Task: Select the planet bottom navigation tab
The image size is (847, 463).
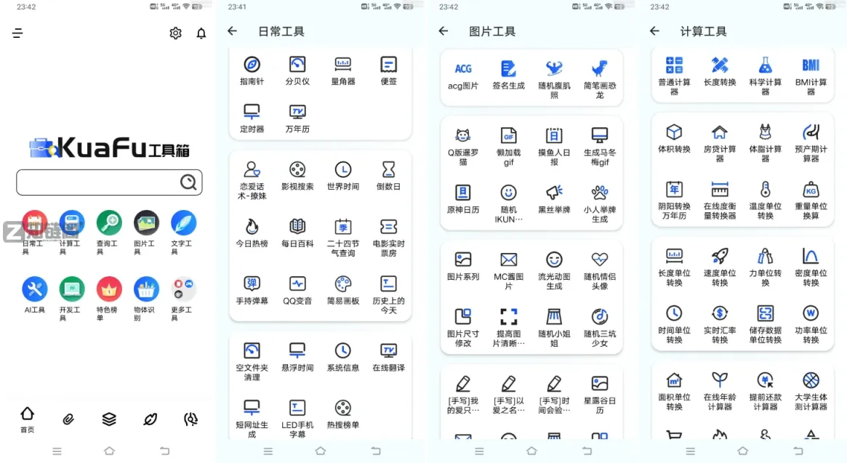Action: click(x=150, y=419)
